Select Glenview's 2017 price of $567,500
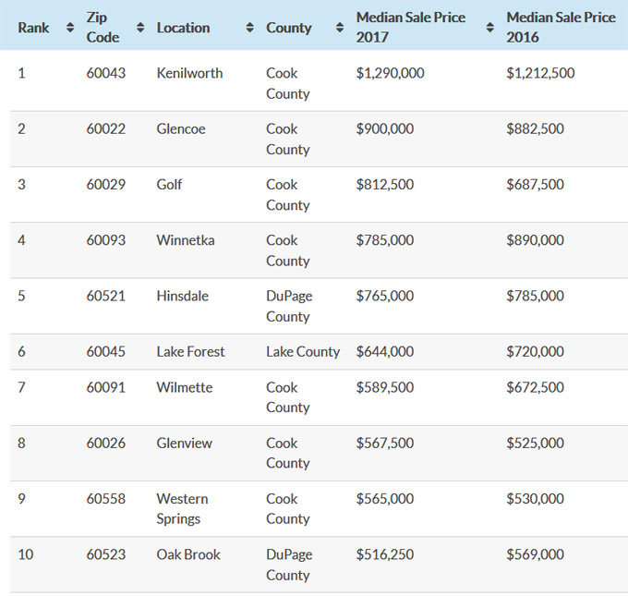Viewport: 628px width, 596px height. coord(384,443)
